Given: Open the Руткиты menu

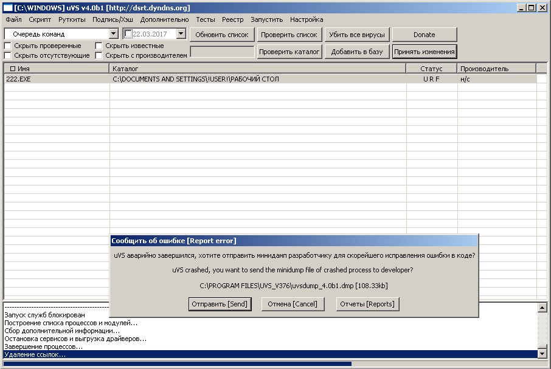Looking at the screenshot, I should (72, 19).
